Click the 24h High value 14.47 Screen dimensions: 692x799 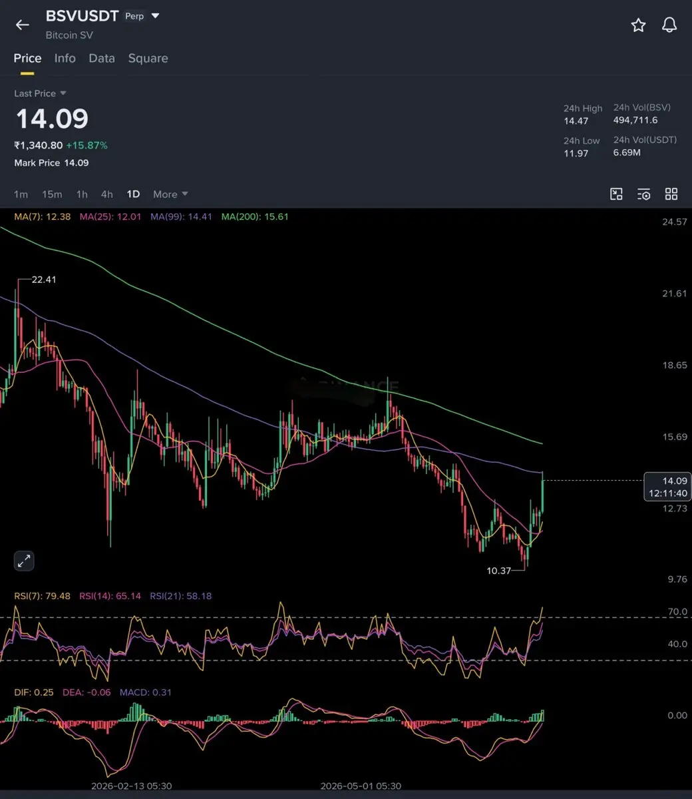[x=576, y=121]
